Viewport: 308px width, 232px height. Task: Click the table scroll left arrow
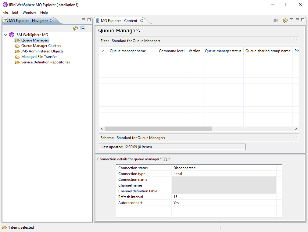[x=102, y=129]
